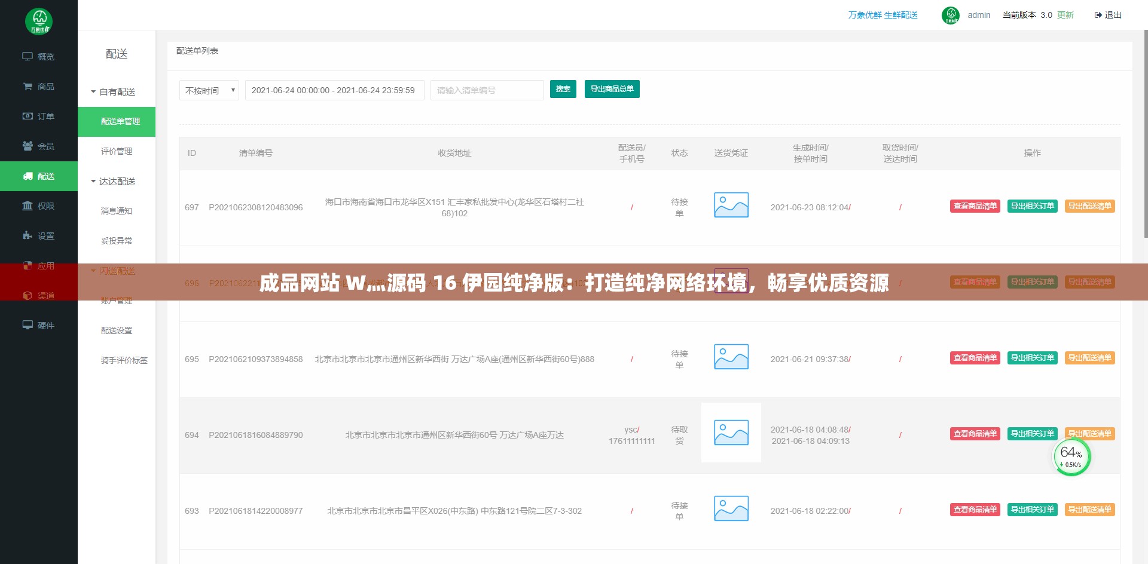
Task: Click the 更新 update link
Action: click(1065, 16)
